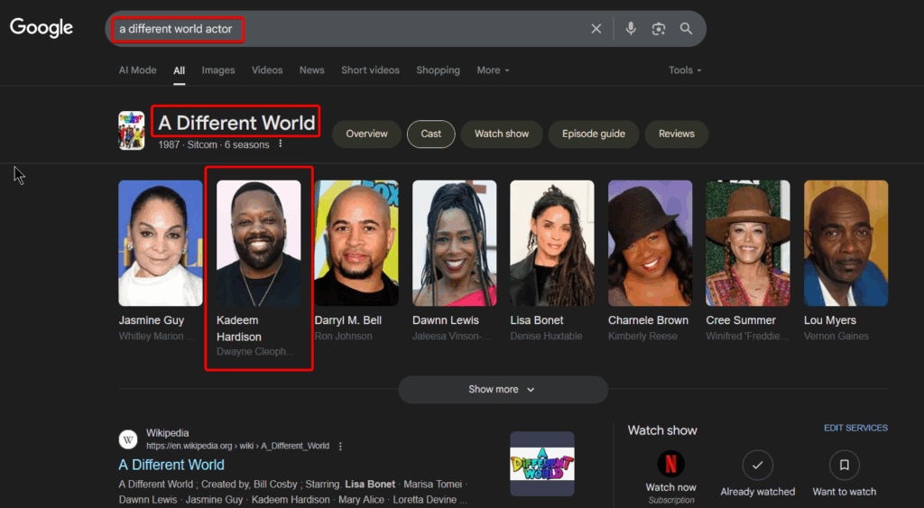Open Lisa Bonet's photo card

(x=552, y=243)
